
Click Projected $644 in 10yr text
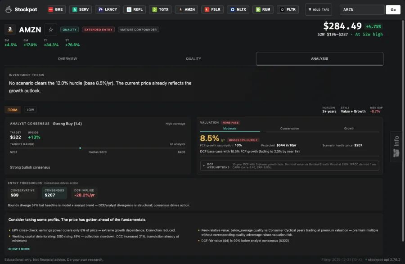279,145
